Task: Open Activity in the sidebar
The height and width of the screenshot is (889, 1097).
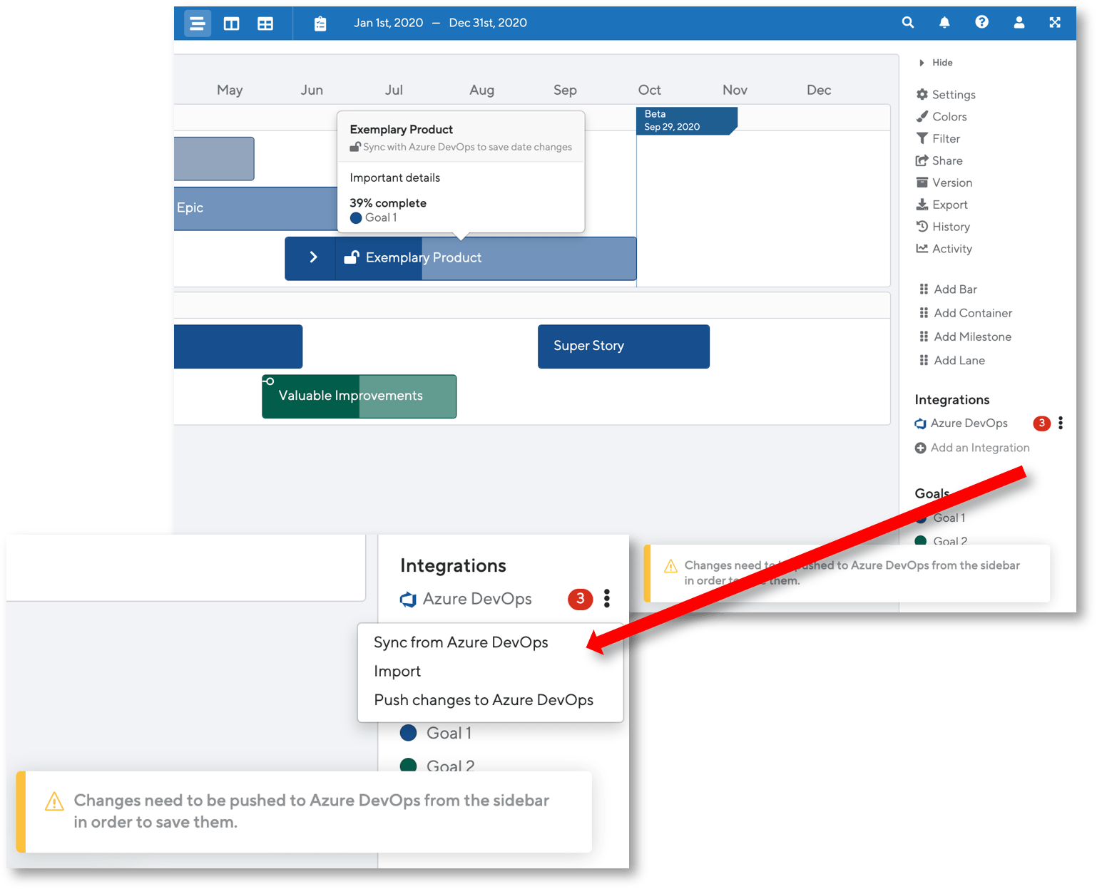Action: click(944, 249)
